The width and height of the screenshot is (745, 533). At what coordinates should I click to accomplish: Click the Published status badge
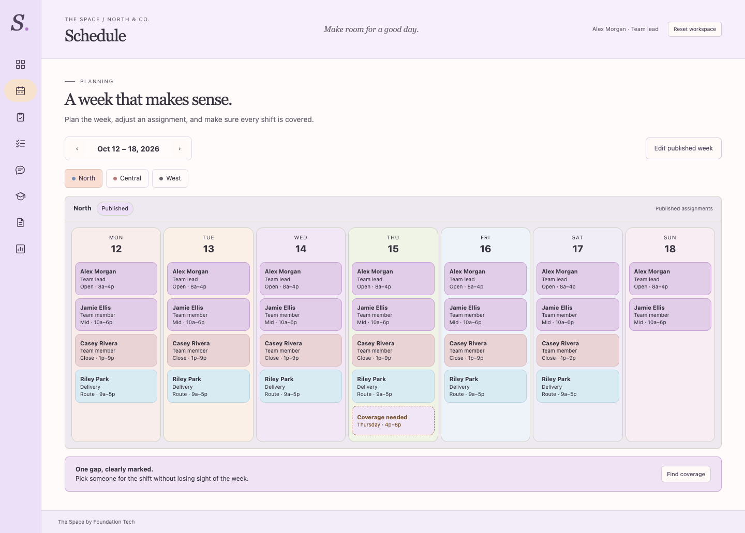(x=115, y=208)
